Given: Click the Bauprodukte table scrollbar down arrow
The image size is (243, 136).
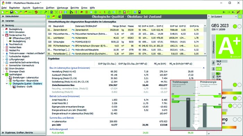Looking at the screenshot, I should pyautogui.click(x=205, y=53).
